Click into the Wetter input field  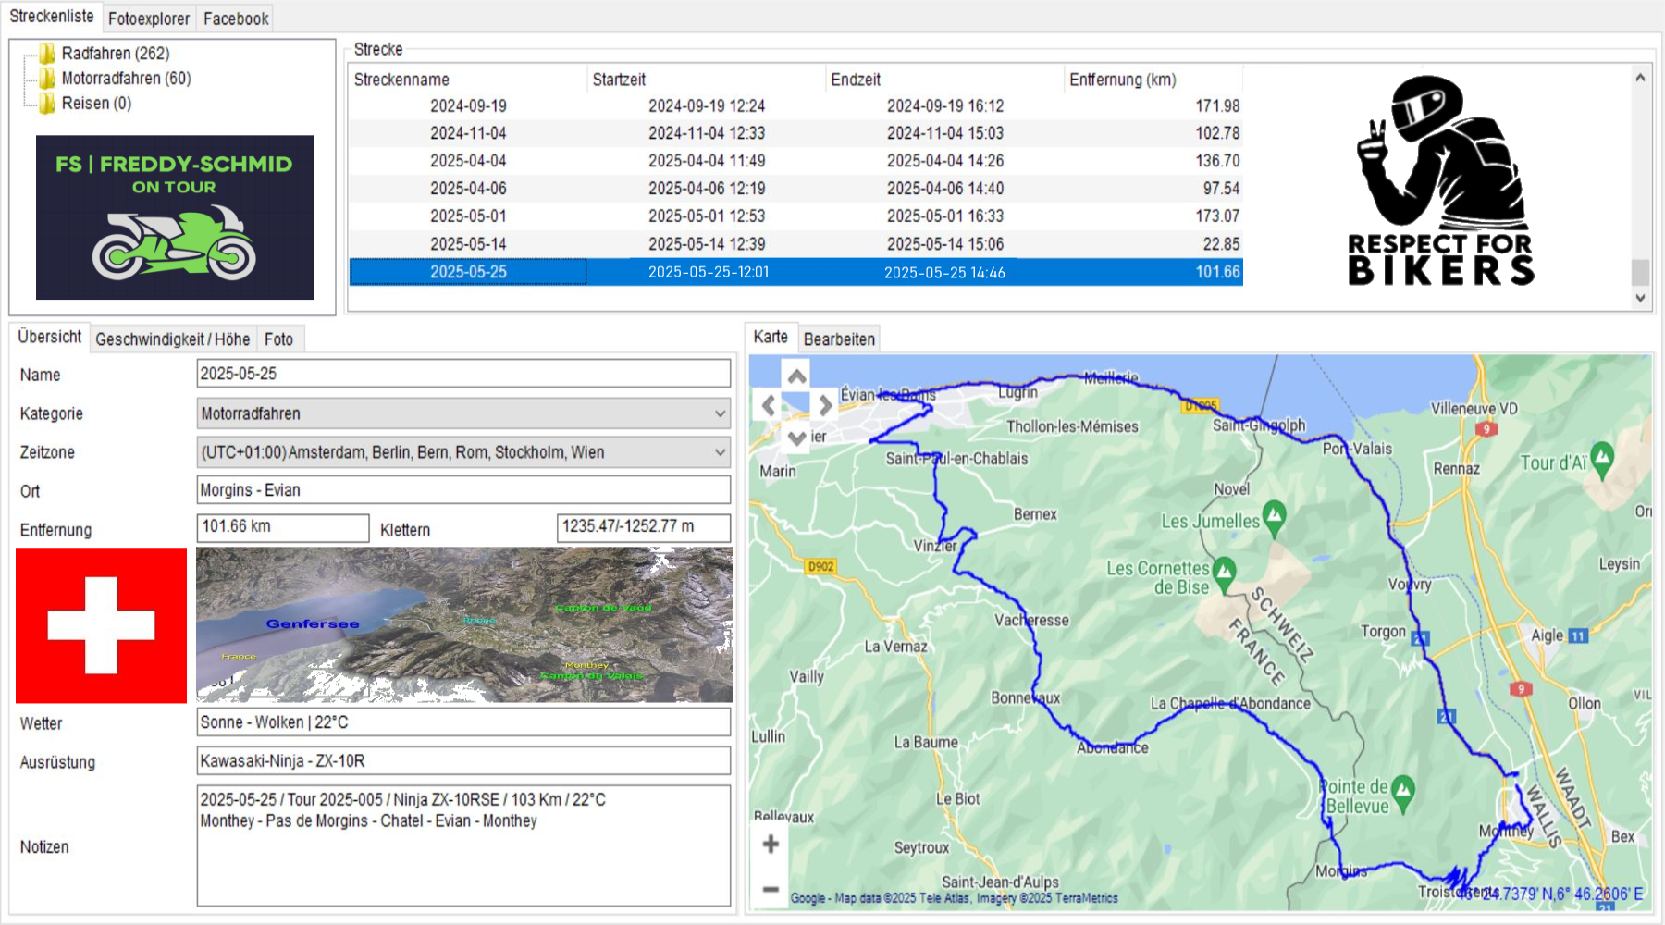tap(462, 722)
